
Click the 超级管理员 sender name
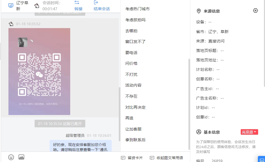[75, 135]
